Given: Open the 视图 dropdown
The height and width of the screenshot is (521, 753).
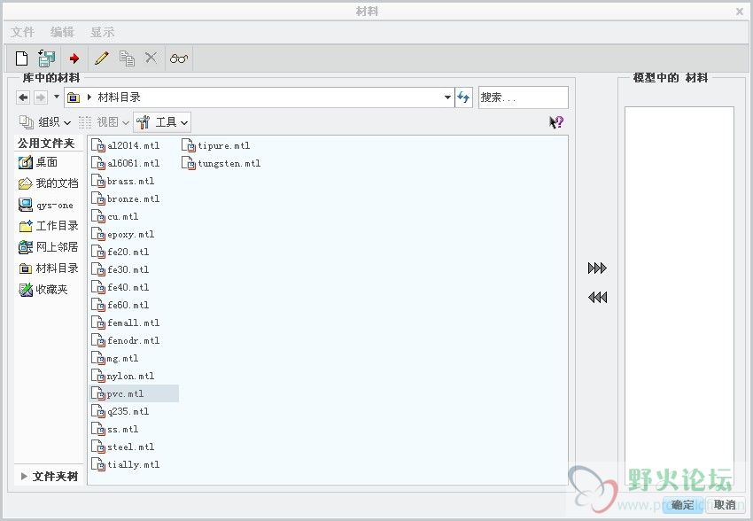Looking at the screenshot, I should coord(104,122).
